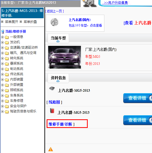Screen dimensions: 152x153
Task: Click the red book icon for 维修手册
Action: 52,111
